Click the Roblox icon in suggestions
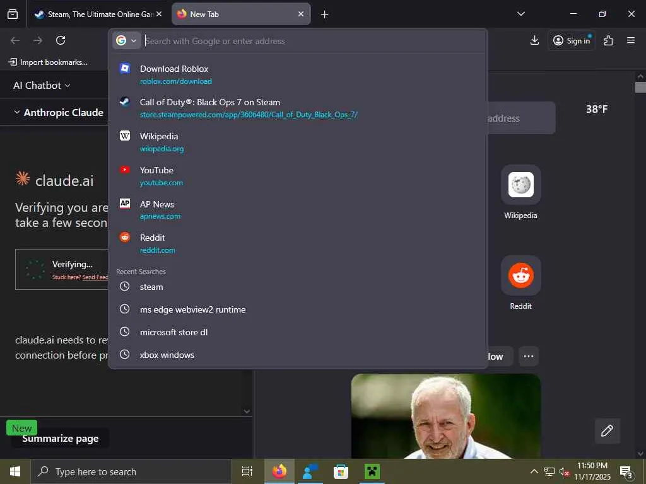Screen dimensions: 646x484 pyautogui.click(x=125, y=68)
